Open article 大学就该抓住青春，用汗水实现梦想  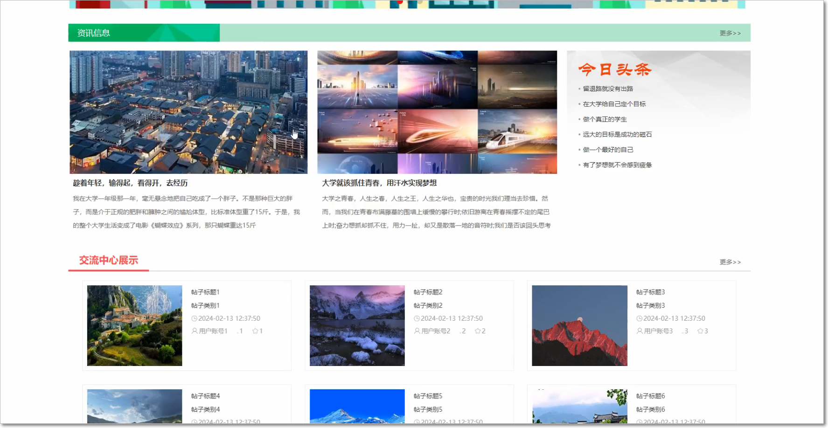click(379, 183)
